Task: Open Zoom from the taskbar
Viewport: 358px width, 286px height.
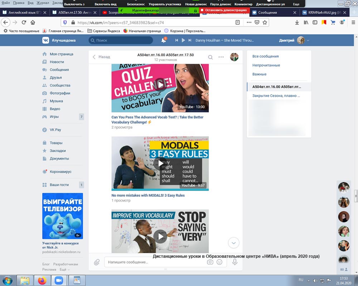Action: (x=59, y=280)
